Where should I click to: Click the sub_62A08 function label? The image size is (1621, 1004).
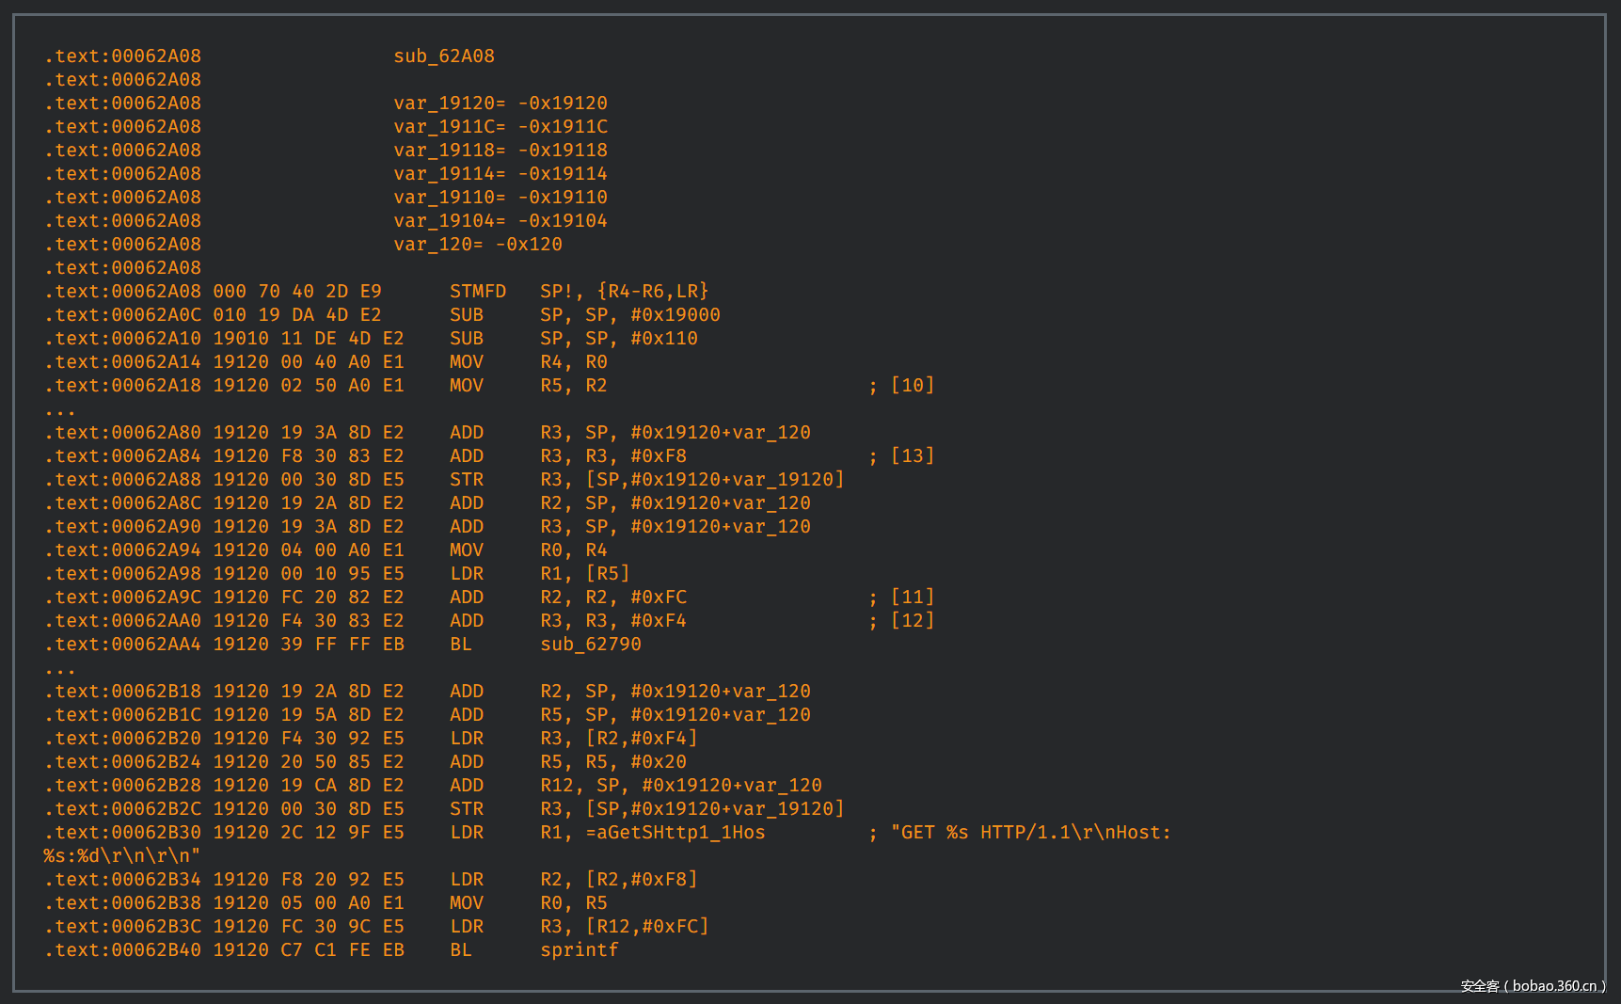click(443, 56)
